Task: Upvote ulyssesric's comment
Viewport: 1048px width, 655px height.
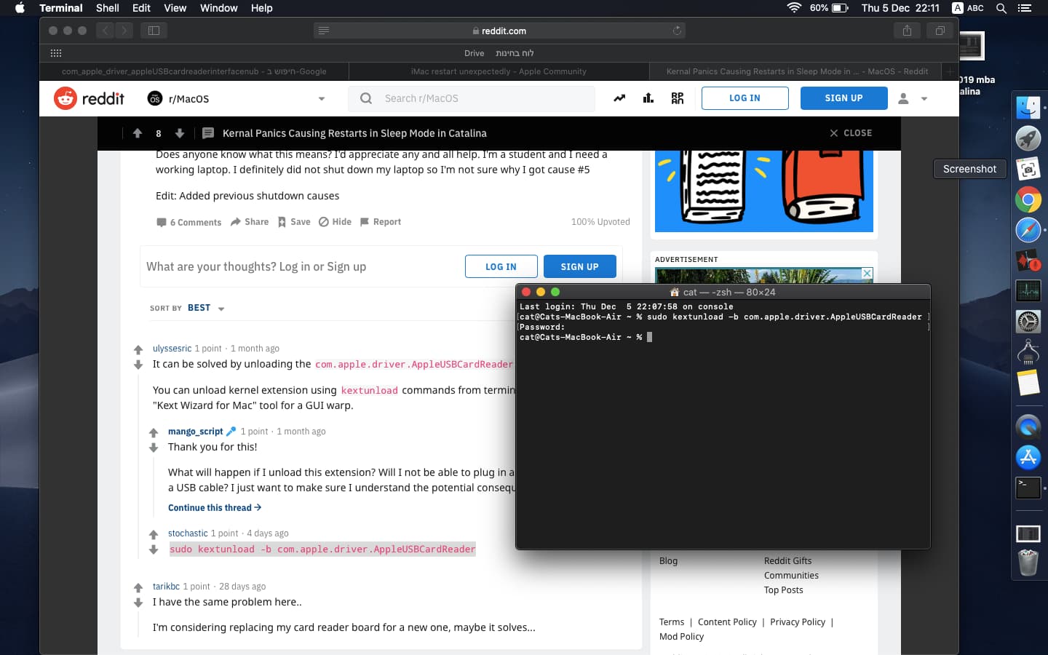Action: tap(138, 347)
